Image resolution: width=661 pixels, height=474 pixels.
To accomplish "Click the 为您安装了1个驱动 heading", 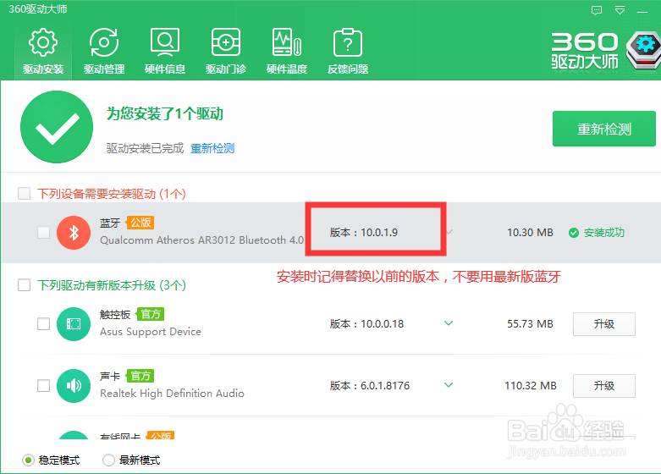I will click(x=164, y=114).
